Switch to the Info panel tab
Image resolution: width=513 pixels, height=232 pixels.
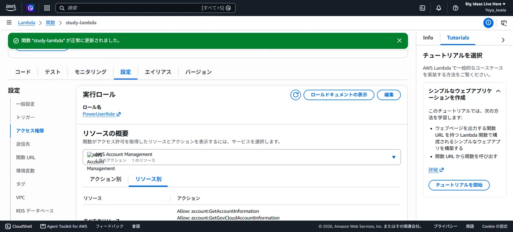[428, 38]
